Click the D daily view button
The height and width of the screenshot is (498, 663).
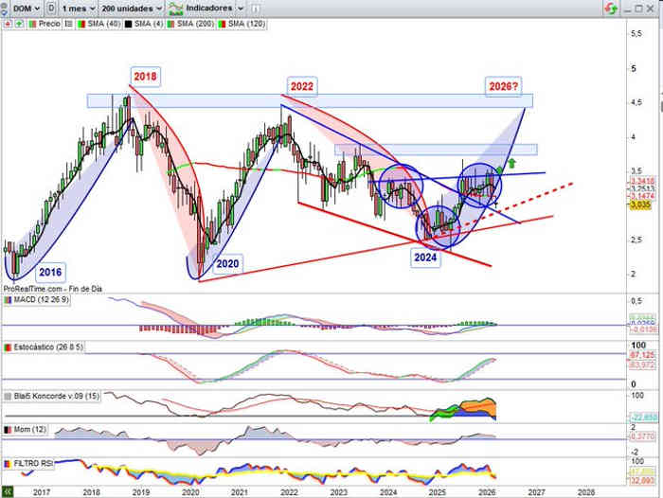[50, 8]
